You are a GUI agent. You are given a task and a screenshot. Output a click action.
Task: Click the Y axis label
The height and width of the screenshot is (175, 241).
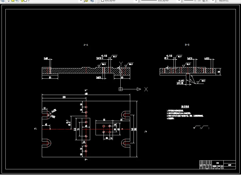click(x=121, y=63)
